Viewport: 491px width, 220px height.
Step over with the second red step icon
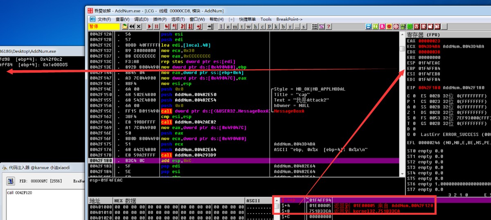(175, 27)
